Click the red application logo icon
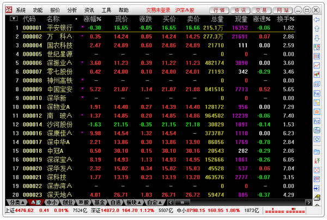327x220 pixels. (x=9, y=10)
